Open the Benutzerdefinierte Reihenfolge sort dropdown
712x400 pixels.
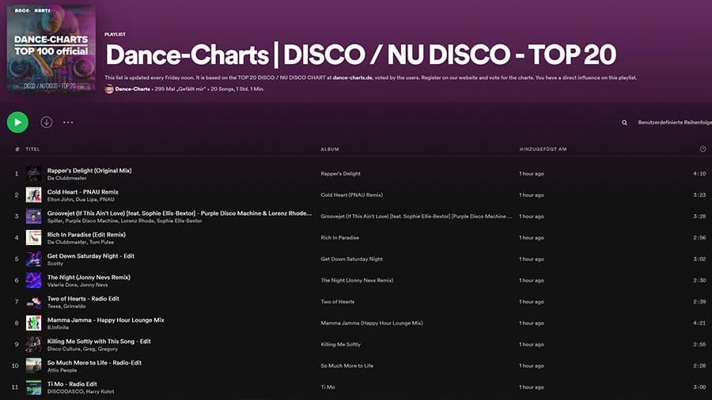point(675,123)
